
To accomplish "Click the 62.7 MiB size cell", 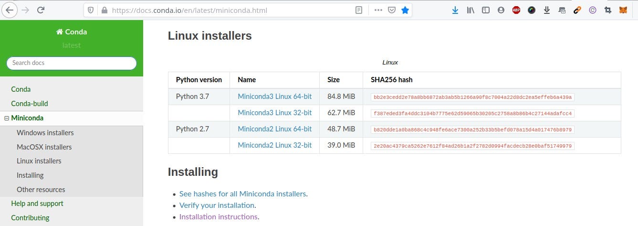I will click(341, 113).
